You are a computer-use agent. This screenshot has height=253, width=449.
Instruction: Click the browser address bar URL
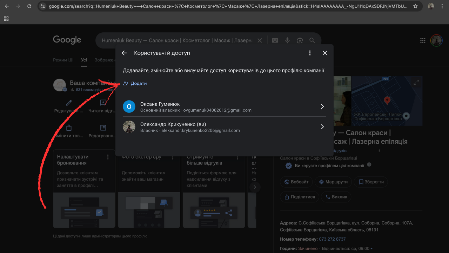pyautogui.click(x=228, y=6)
